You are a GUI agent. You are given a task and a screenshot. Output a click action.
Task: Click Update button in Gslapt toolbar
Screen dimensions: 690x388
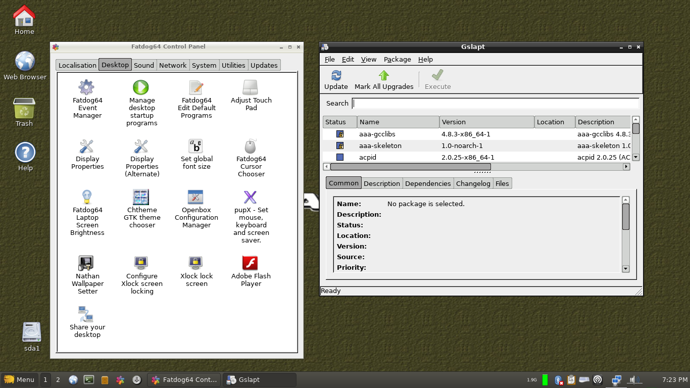pyautogui.click(x=336, y=80)
